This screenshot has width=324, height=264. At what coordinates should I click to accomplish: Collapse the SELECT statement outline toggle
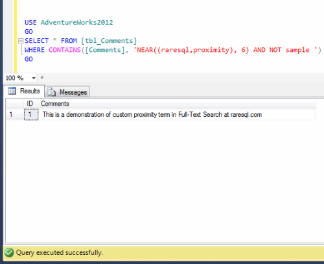pos(21,41)
